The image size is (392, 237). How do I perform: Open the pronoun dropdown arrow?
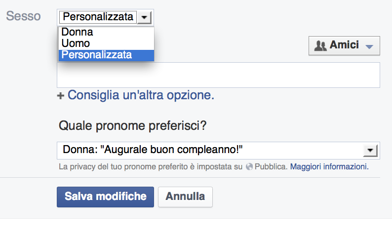369,150
